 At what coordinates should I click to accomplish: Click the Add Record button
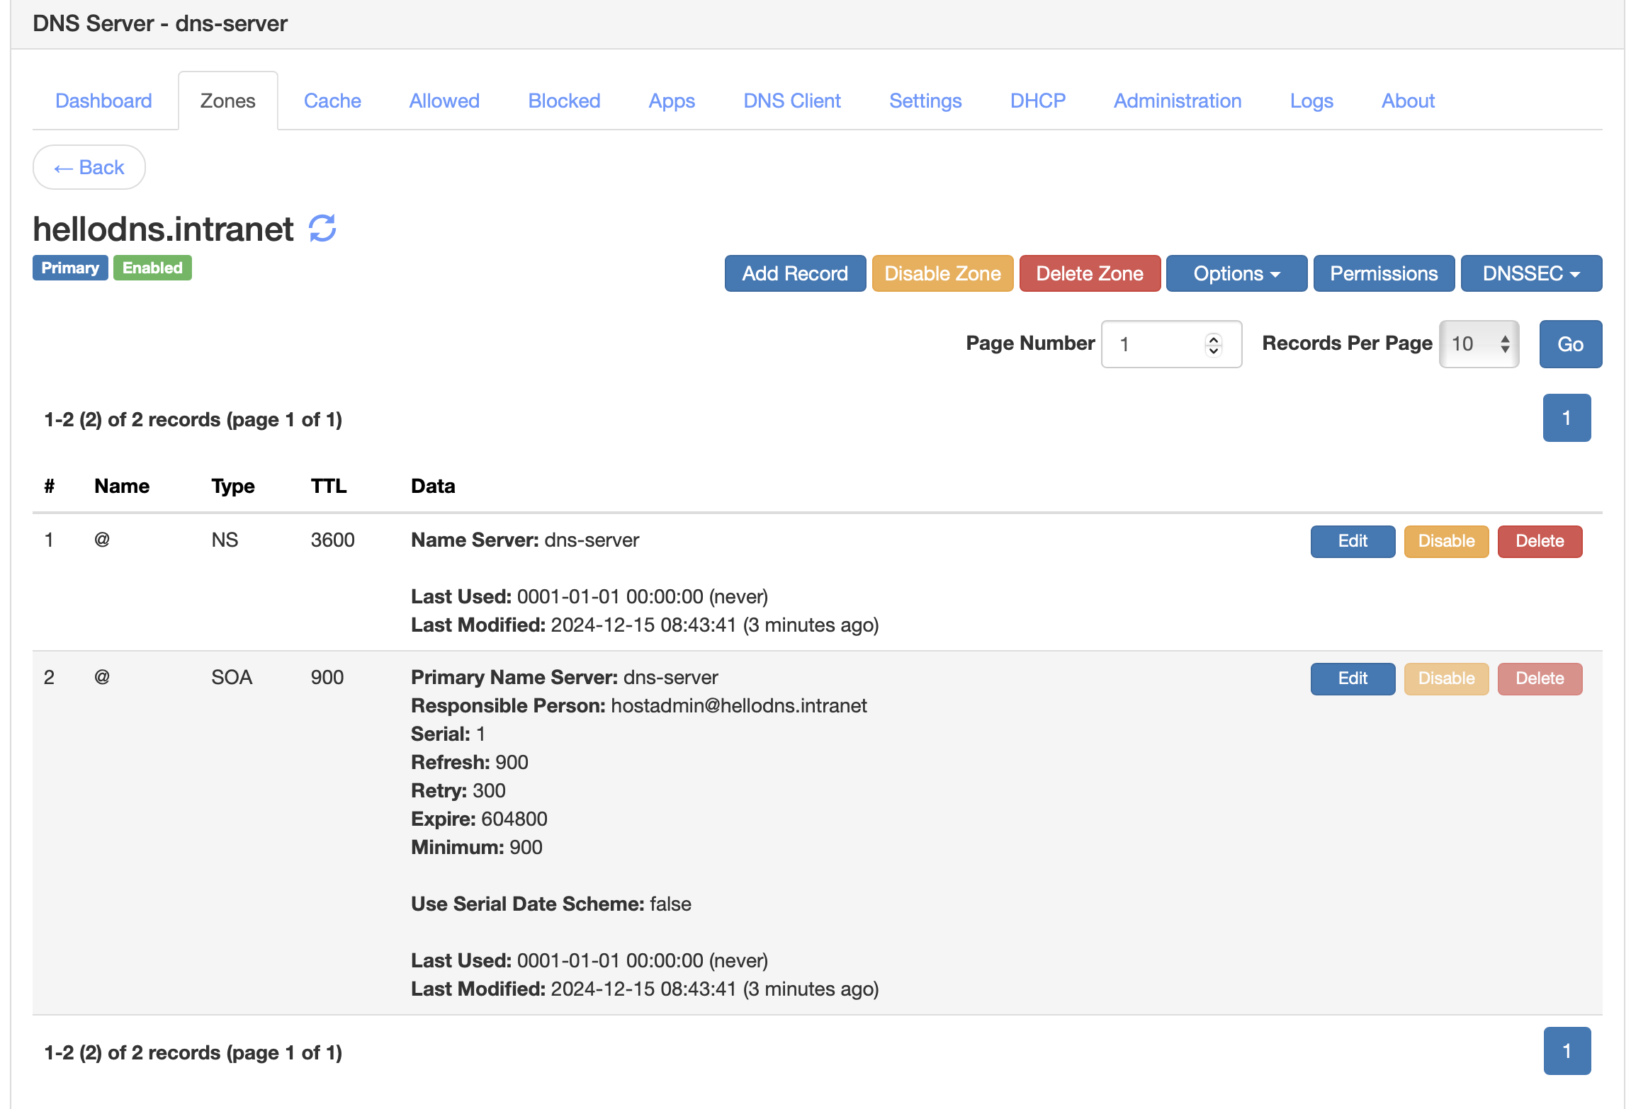(794, 273)
